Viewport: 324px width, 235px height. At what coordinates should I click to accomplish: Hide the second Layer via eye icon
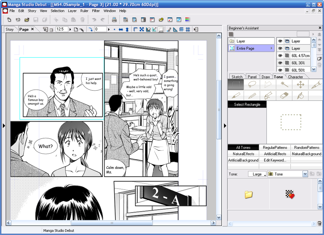280,48
